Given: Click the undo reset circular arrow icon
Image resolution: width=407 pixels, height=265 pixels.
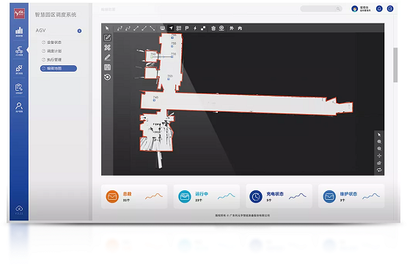Looking at the screenshot, I should 108,77.
